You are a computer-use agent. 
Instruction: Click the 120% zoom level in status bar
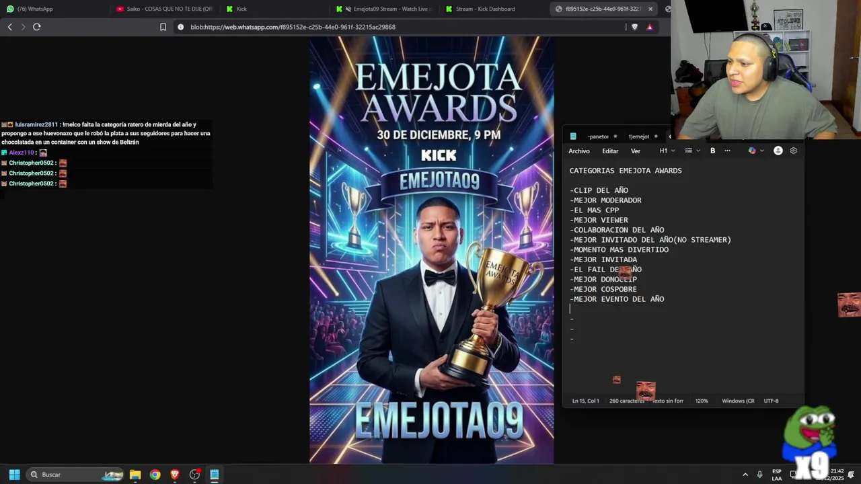click(x=702, y=401)
